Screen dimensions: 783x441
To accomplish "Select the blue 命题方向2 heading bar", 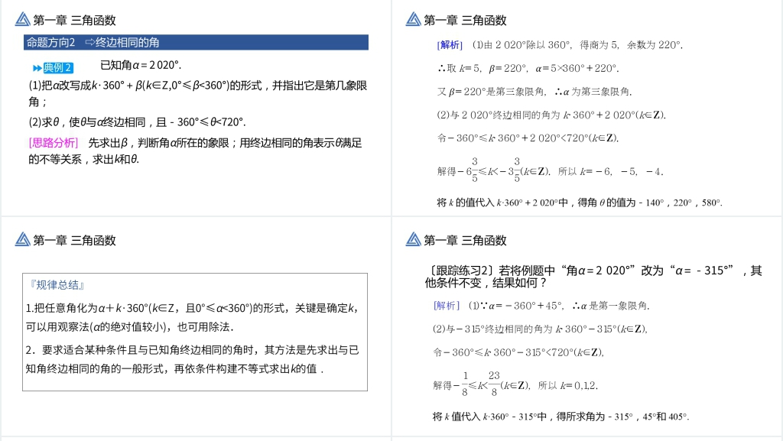I will tap(196, 42).
